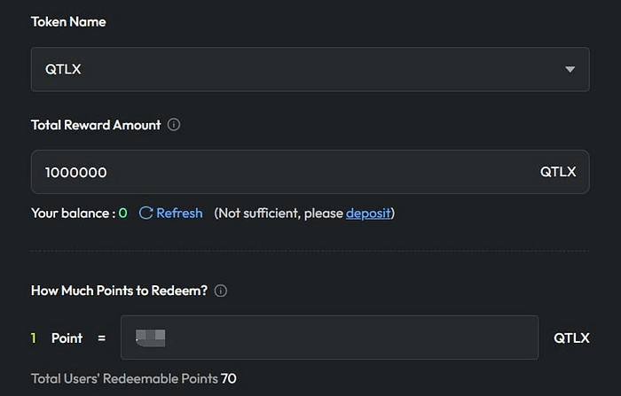Click the Your balance label

tap(71, 214)
